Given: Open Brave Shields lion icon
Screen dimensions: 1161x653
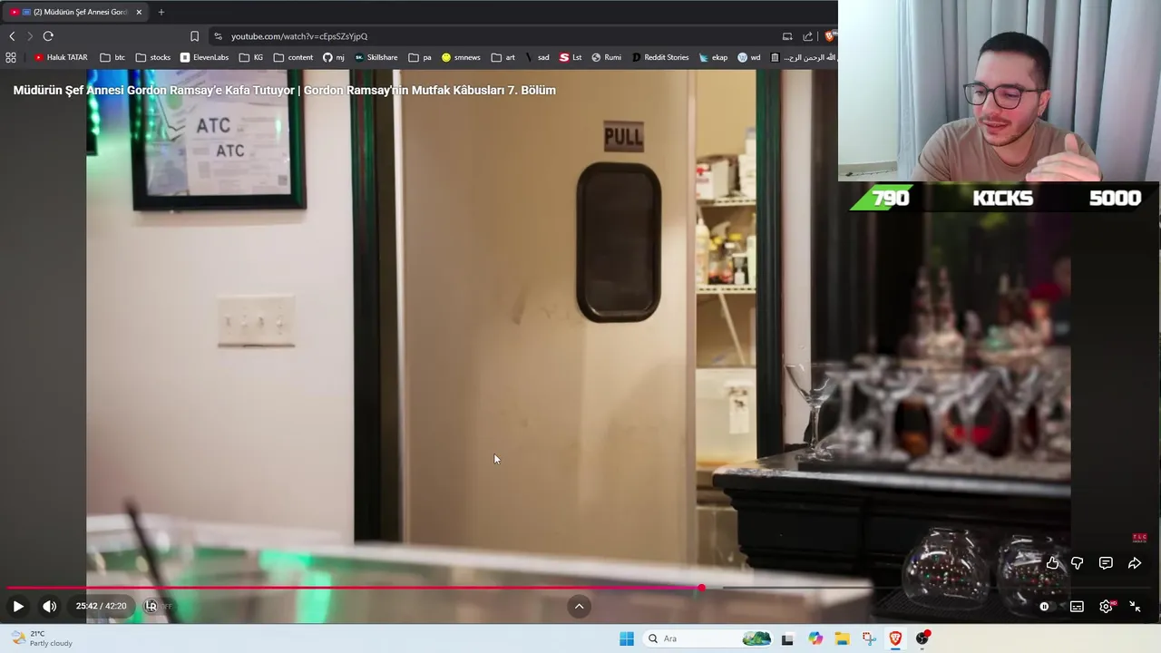Looking at the screenshot, I should click(x=829, y=36).
